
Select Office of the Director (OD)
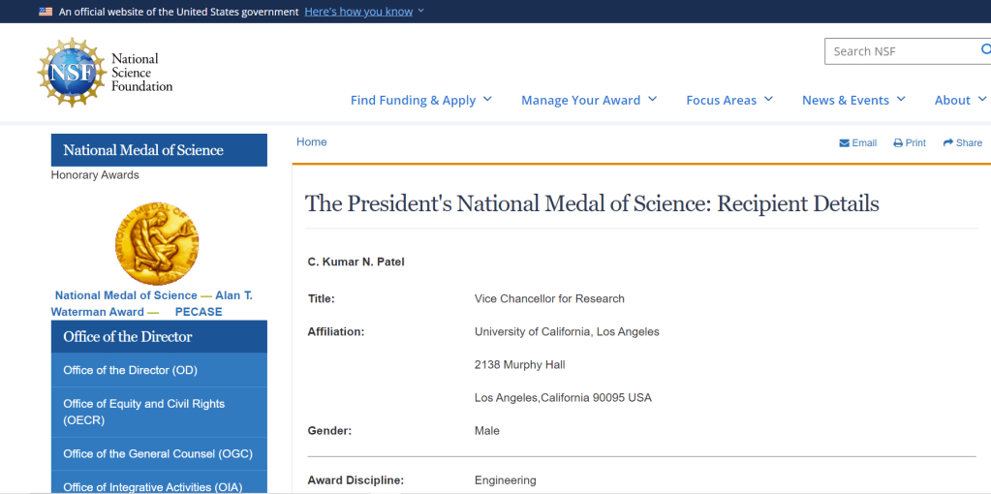pos(130,370)
